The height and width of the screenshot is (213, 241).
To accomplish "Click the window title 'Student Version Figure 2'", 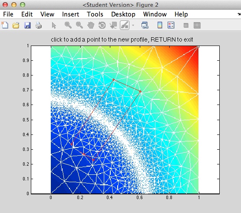I will (120, 5).
